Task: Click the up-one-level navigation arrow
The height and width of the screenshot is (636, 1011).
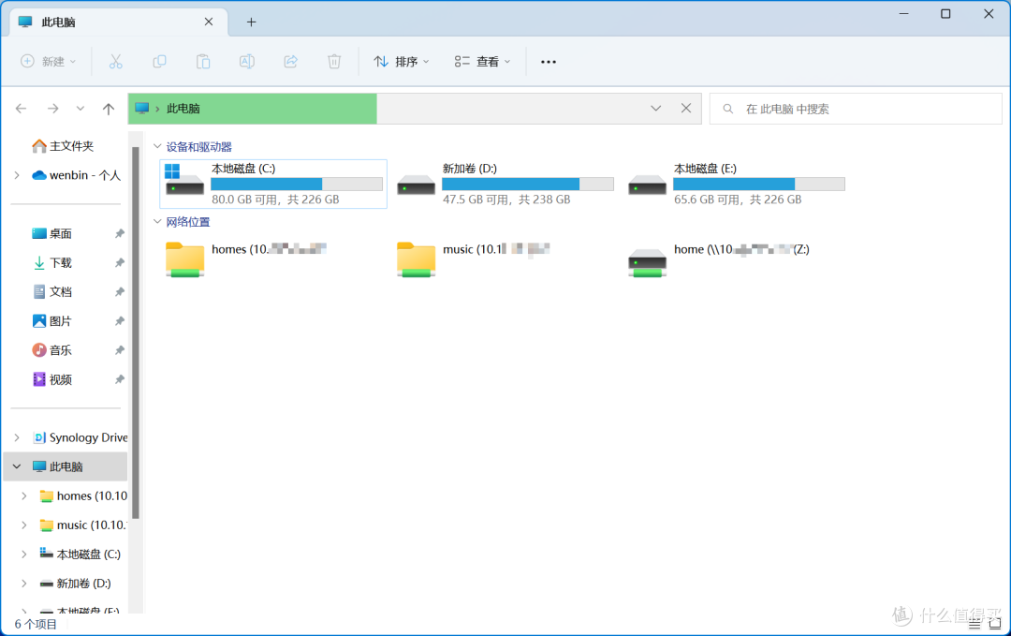Action: coord(108,108)
